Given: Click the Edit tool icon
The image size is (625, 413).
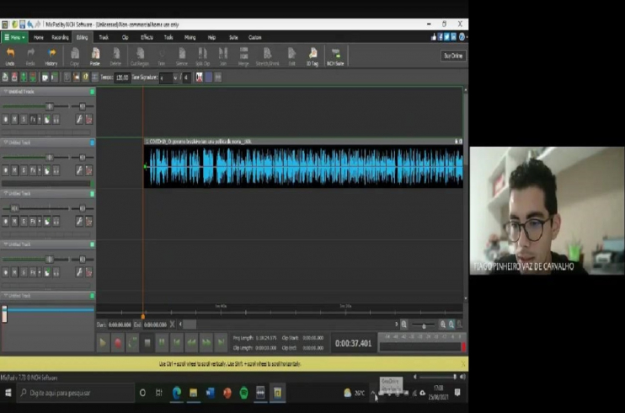Looking at the screenshot, I should (291, 56).
